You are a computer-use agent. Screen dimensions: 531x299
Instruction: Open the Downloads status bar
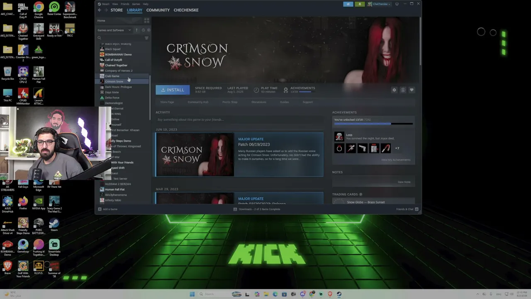pos(256,209)
